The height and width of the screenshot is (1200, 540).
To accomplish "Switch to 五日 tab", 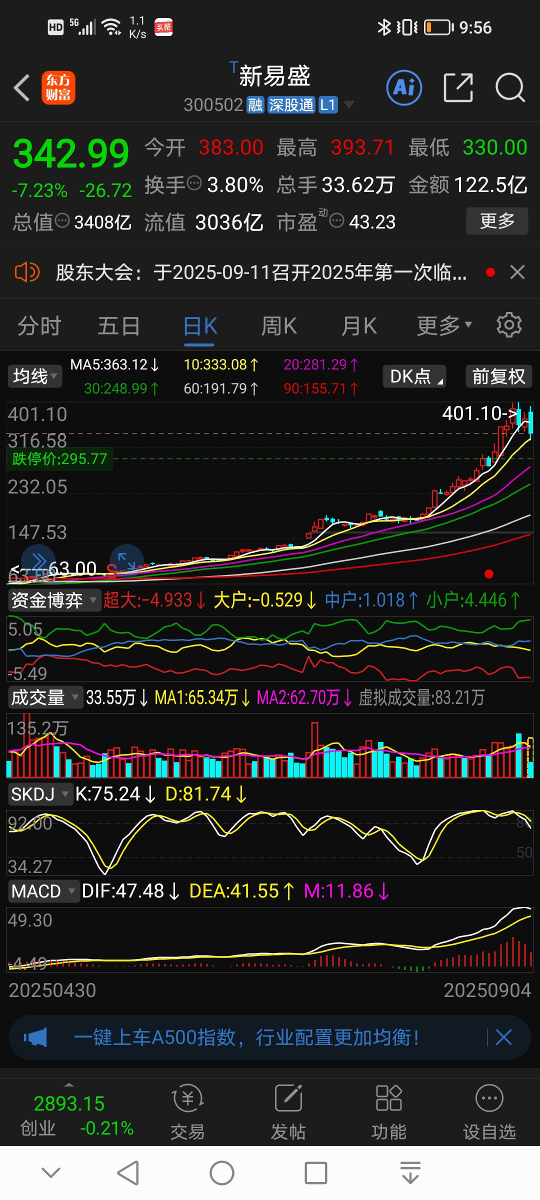I will click(119, 326).
